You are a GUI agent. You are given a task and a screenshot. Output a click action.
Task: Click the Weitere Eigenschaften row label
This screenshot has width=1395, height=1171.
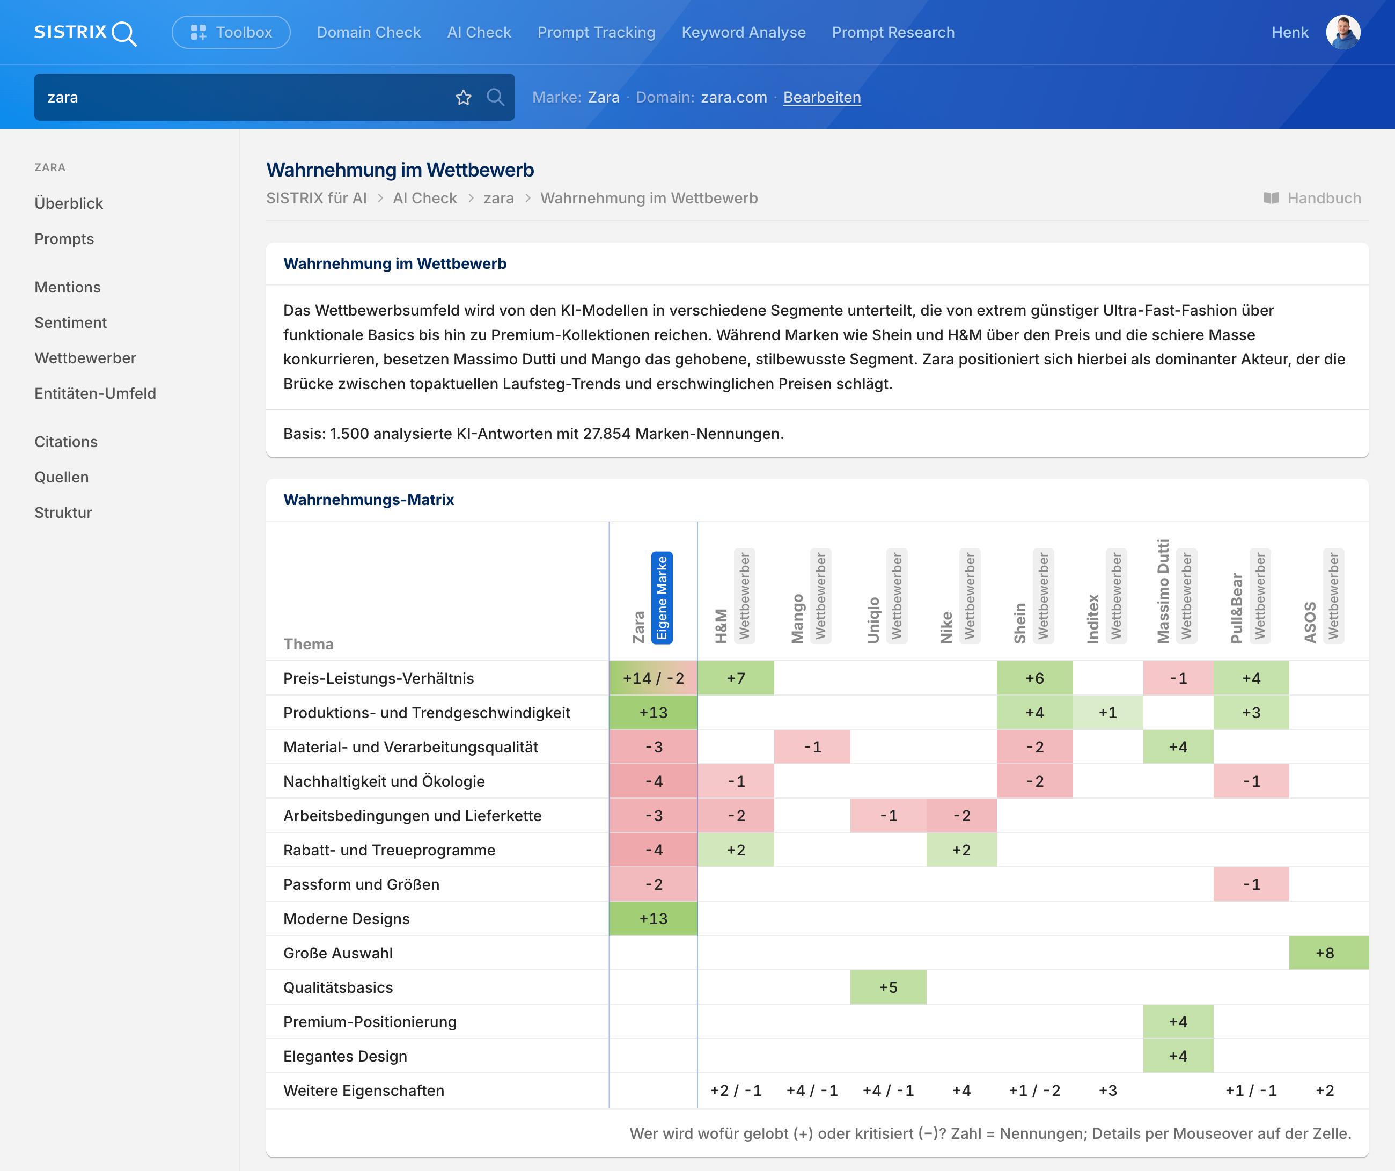(364, 1091)
